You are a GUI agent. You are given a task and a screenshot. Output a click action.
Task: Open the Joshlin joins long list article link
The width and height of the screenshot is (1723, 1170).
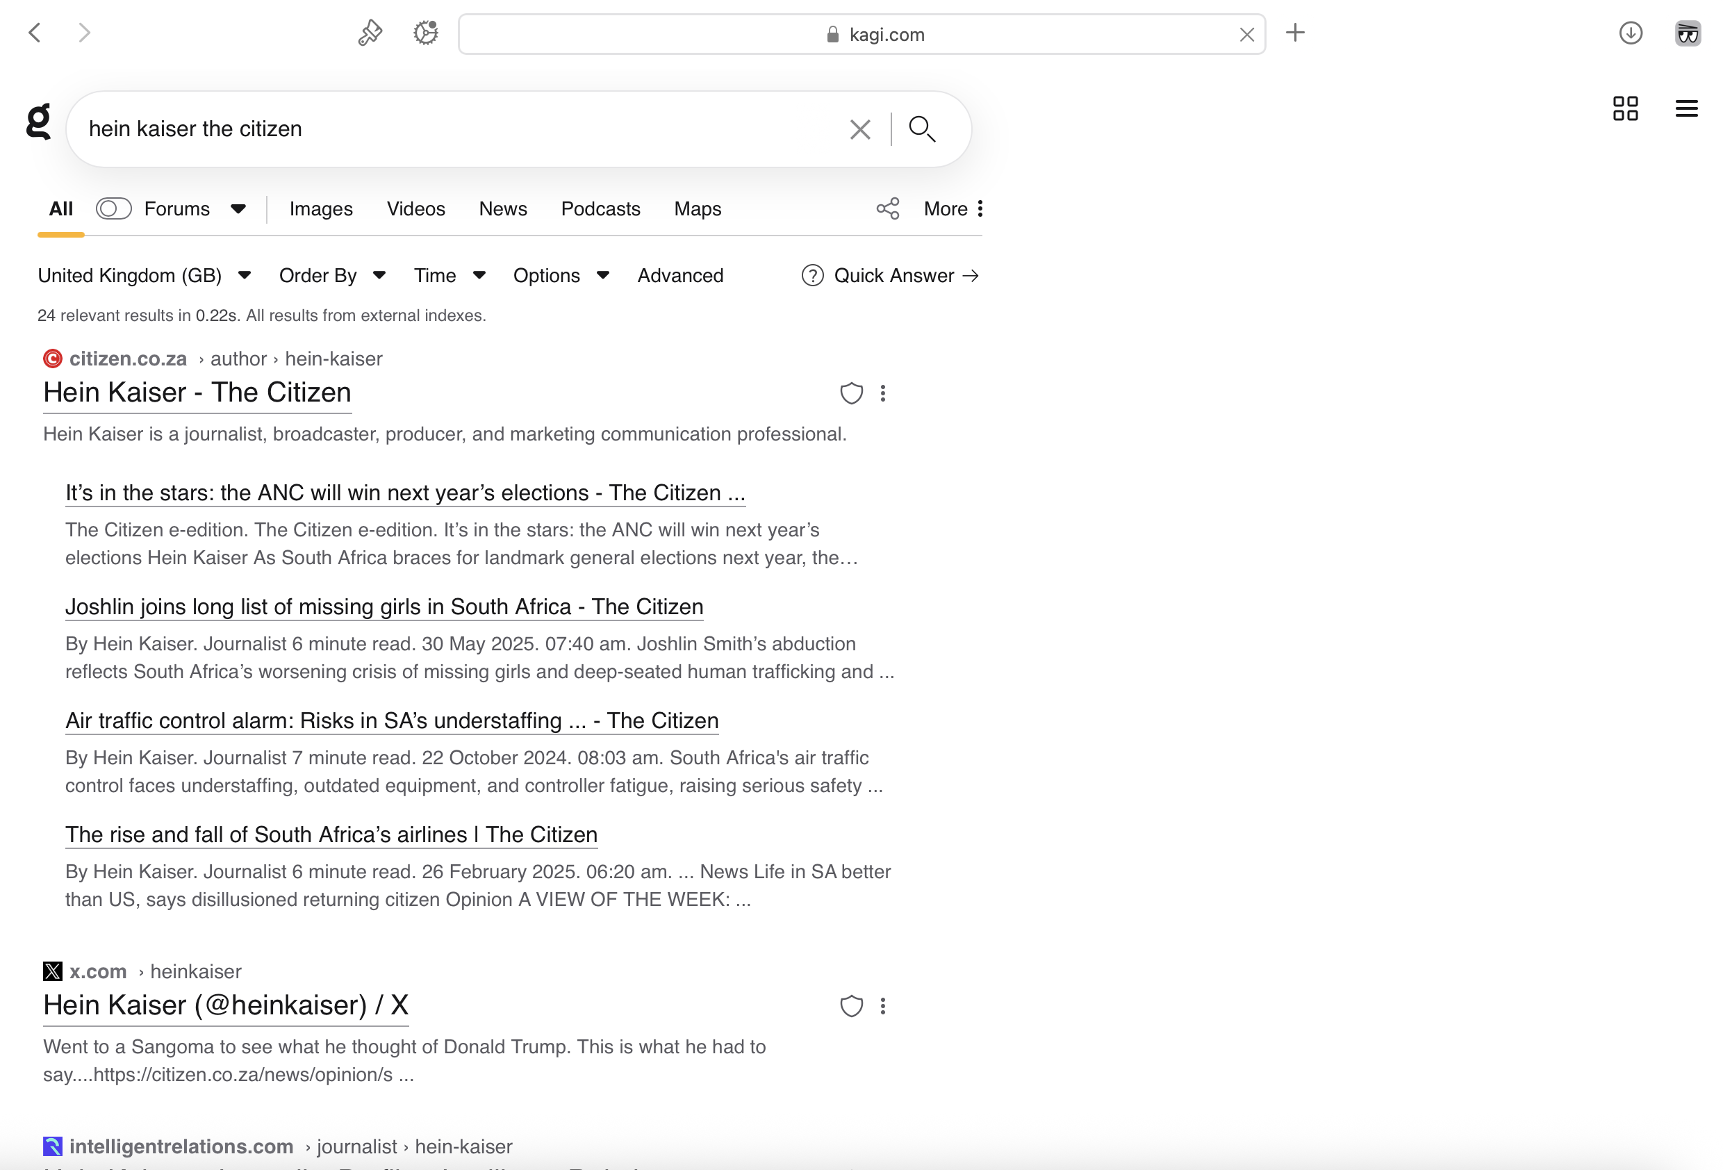(x=384, y=607)
